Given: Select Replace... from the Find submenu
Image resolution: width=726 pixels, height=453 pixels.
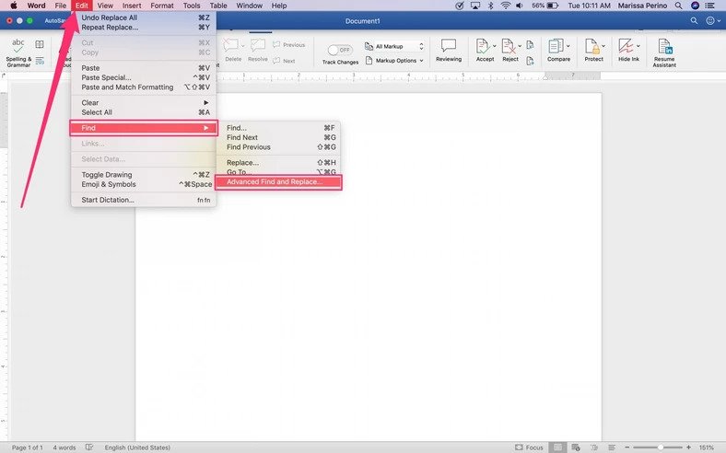Looking at the screenshot, I should click(280, 162).
